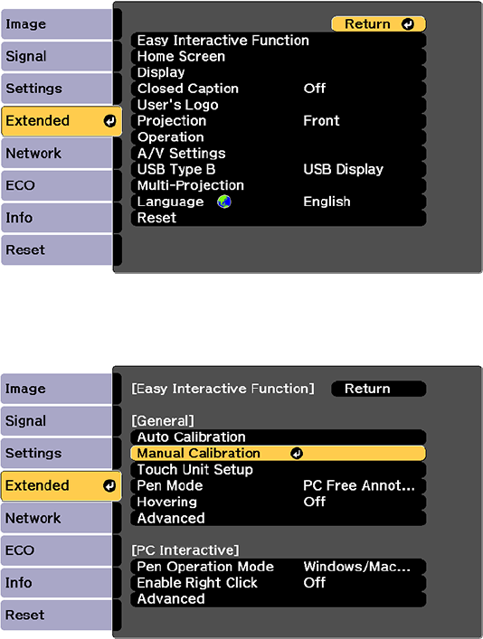483x639 pixels.
Task: Click the enter icon on lower Extended tab
Action: tap(109, 485)
